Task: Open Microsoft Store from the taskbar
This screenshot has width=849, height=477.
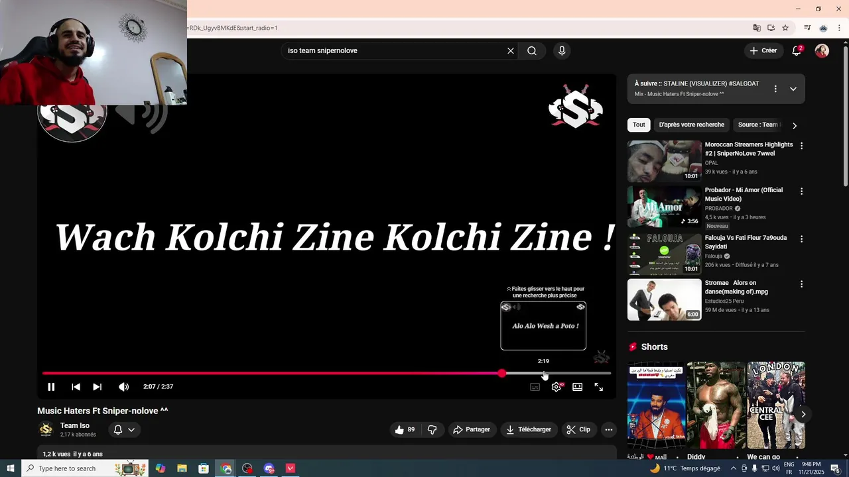Action: [x=204, y=468]
